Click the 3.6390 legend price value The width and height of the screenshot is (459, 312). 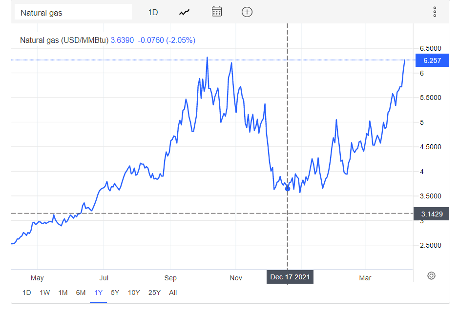(x=122, y=40)
